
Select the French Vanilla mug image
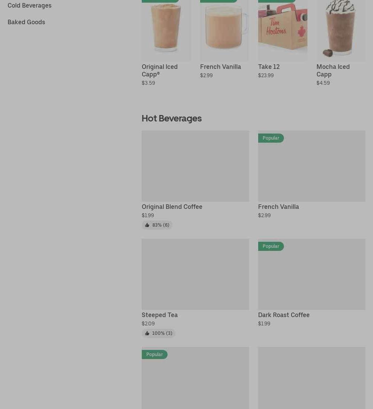pyautogui.click(x=224, y=30)
